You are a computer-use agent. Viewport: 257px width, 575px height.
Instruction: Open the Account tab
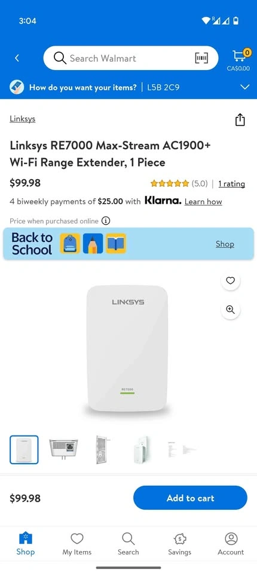pos(231,544)
